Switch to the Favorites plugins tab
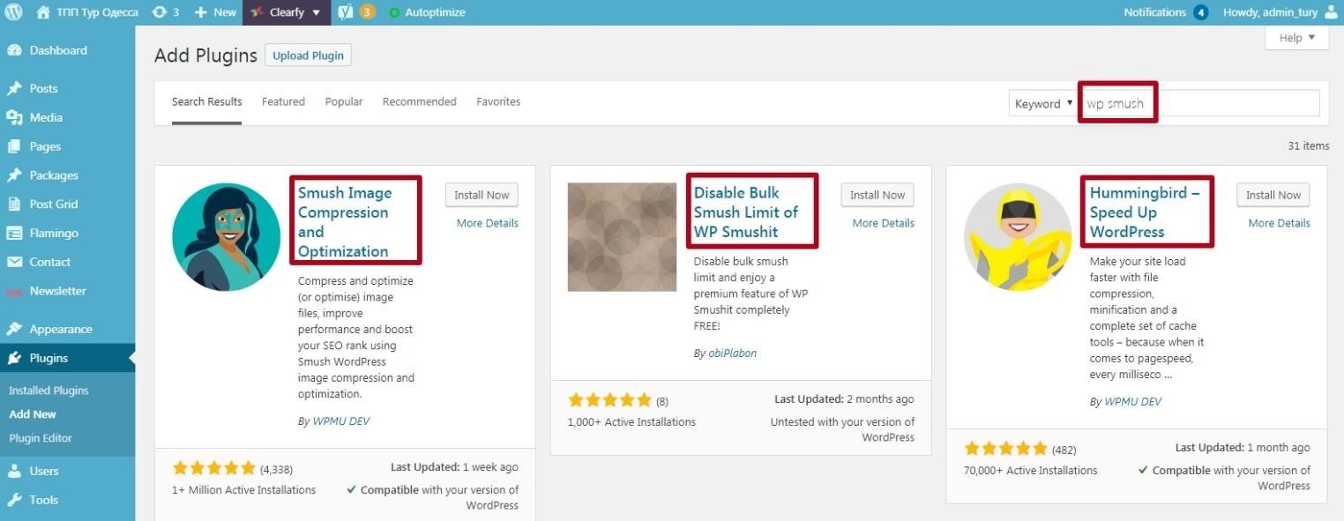Viewport: 1344px width, 521px height. pos(498,101)
